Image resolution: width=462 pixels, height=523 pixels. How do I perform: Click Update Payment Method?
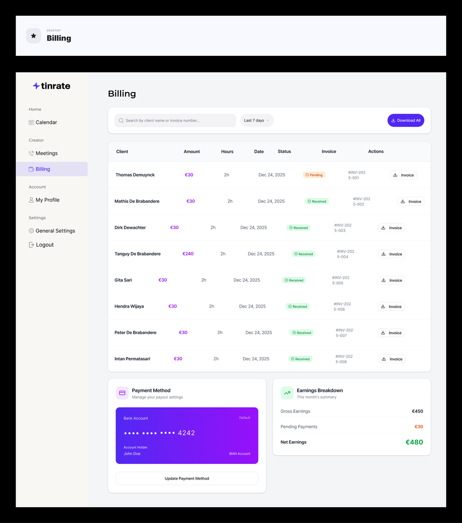(187, 478)
